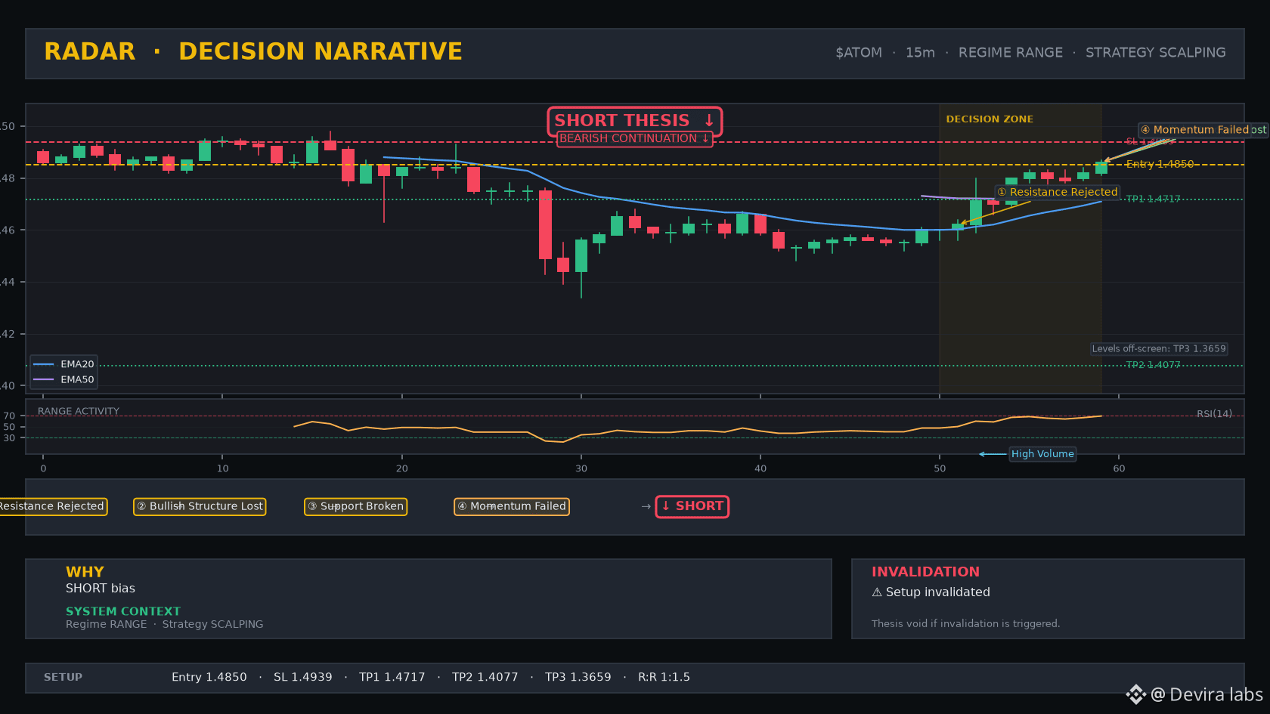Click the R:R 1:1.5 value
Screen dimensions: 1270x714
point(664,678)
